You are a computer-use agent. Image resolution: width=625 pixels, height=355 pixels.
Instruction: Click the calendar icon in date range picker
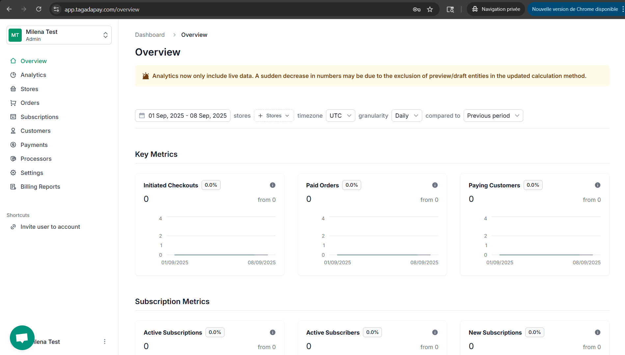click(x=142, y=115)
